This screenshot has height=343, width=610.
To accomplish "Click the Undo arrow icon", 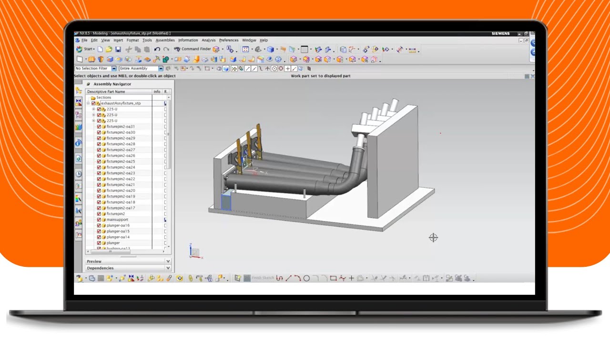I will 157,49.
